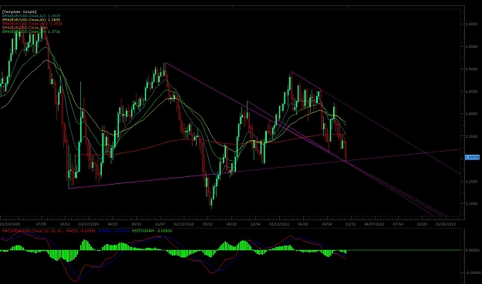This screenshot has width=482, height=284.
Task: Click the 1.2500 price axis label
Action: point(471,182)
